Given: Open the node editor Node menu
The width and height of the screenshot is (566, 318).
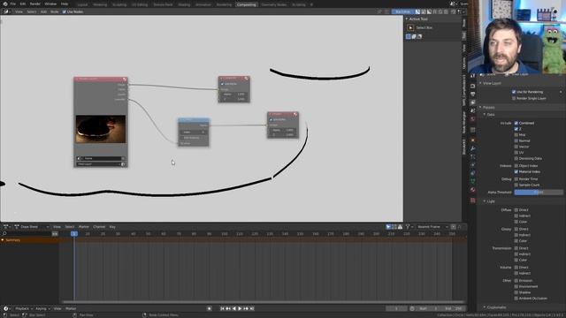Looking at the screenshot, I should click(55, 11).
